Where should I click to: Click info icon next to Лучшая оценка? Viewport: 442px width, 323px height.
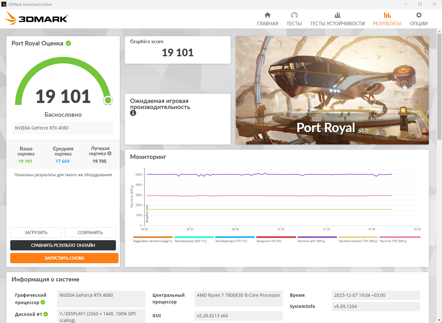pyautogui.click(x=110, y=154)
